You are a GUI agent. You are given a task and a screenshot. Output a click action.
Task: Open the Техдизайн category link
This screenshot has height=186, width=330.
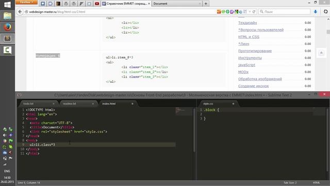247,23
